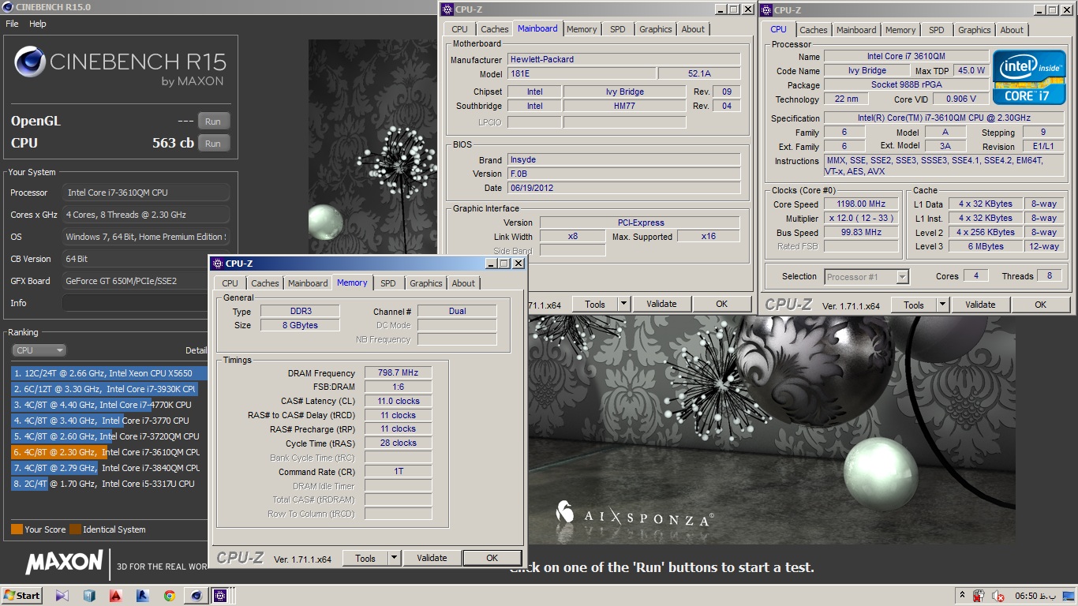Image resolution: width=1078 pixels, height=606 pixels.
Task: Expand Tools dropdown arrow in Memory window
Action: click(394, 558)
